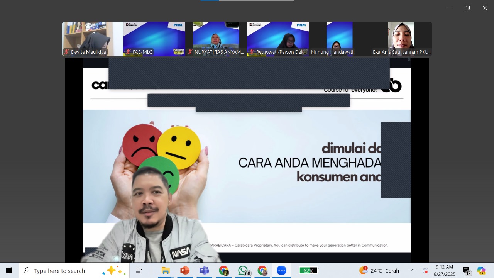This screenshot has height=278, width=494.
Task: Open the weather widget showing 24°C Cerah
Action: 379,271
